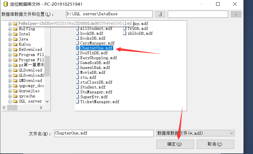Viewport: 253px width, 154px height.
Task: Click the 取消(C) button
Action: pyautogui.click(x=216, y=144)
